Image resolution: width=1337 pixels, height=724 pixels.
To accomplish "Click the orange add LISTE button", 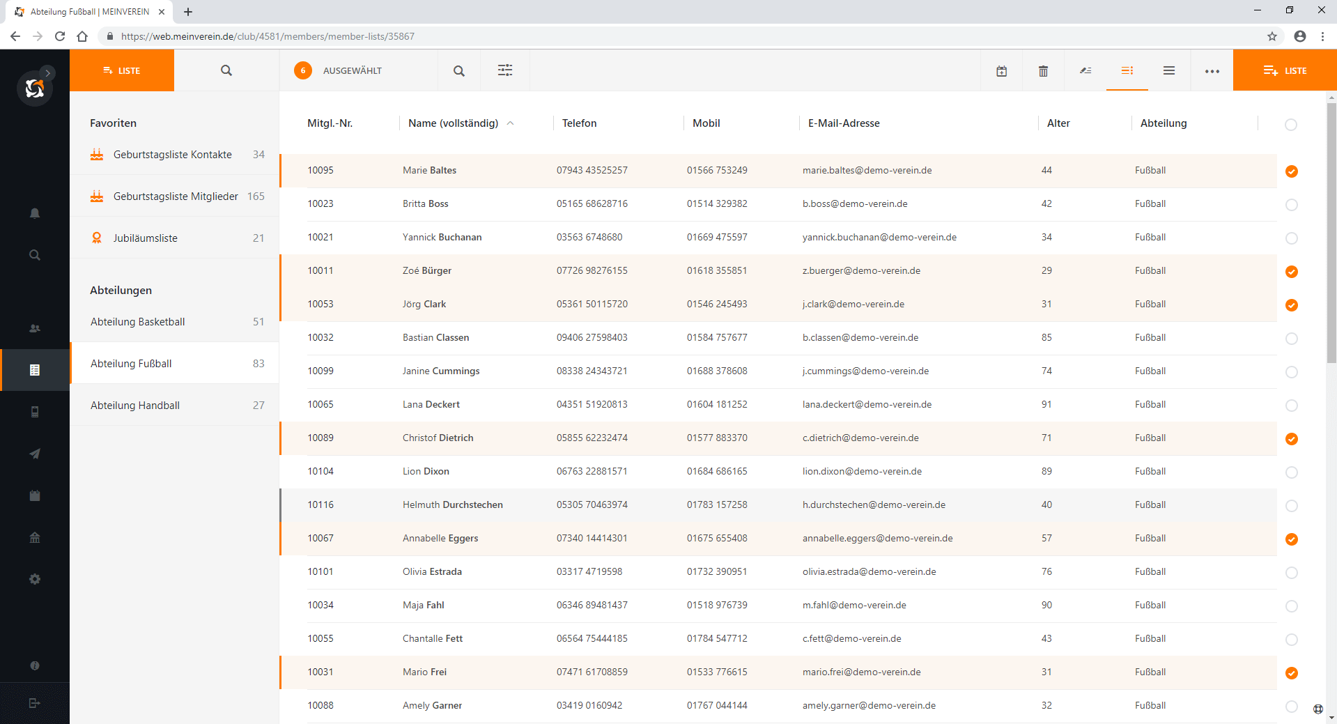I will click(1285, 70).
